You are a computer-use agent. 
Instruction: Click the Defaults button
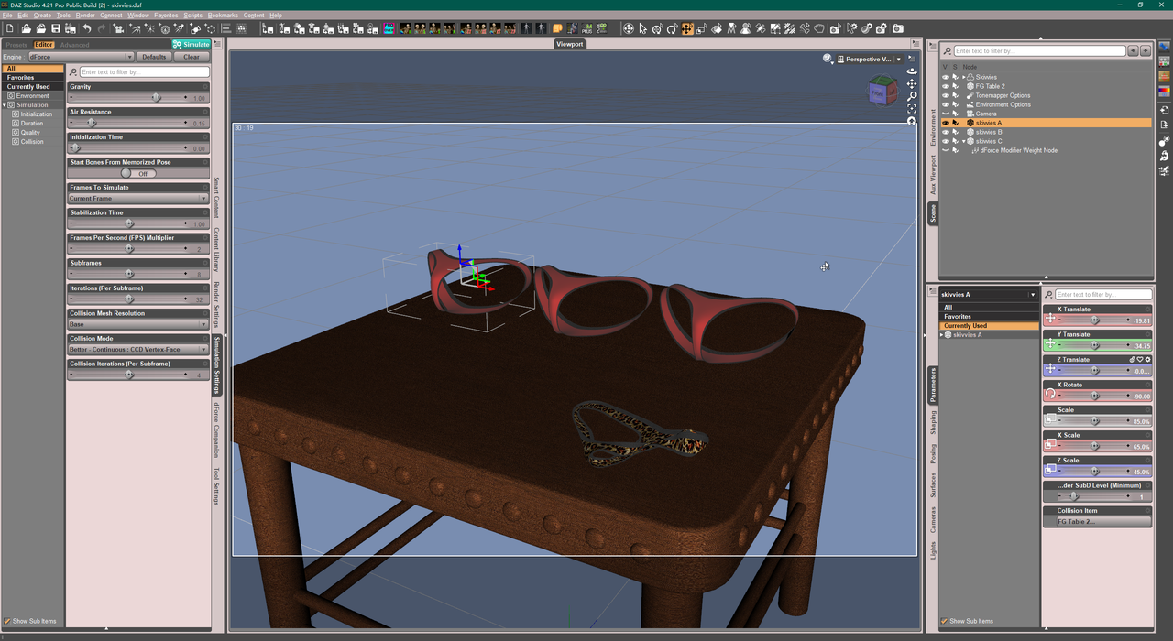(154, 57)
